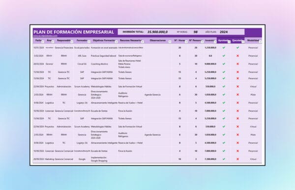Select the date cell 5/02/2024
Viewport: 295px width, 190px height.
click(38, 56)
